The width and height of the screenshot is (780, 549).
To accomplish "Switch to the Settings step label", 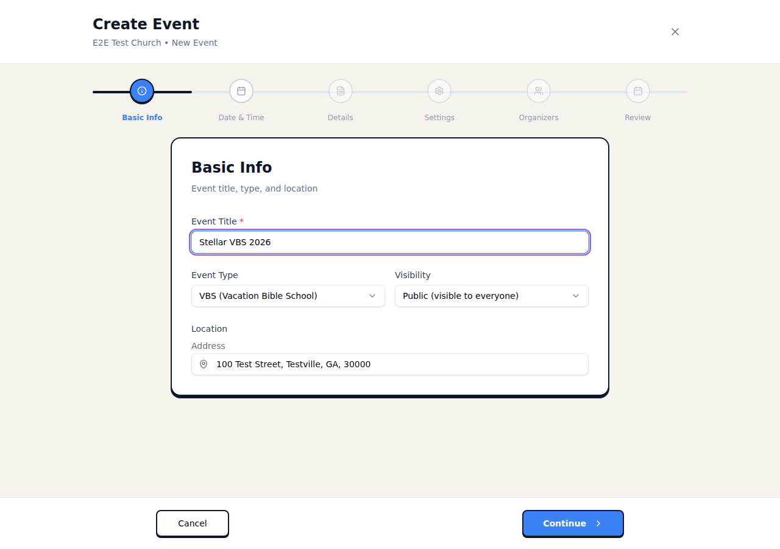I will click(439, 118).
